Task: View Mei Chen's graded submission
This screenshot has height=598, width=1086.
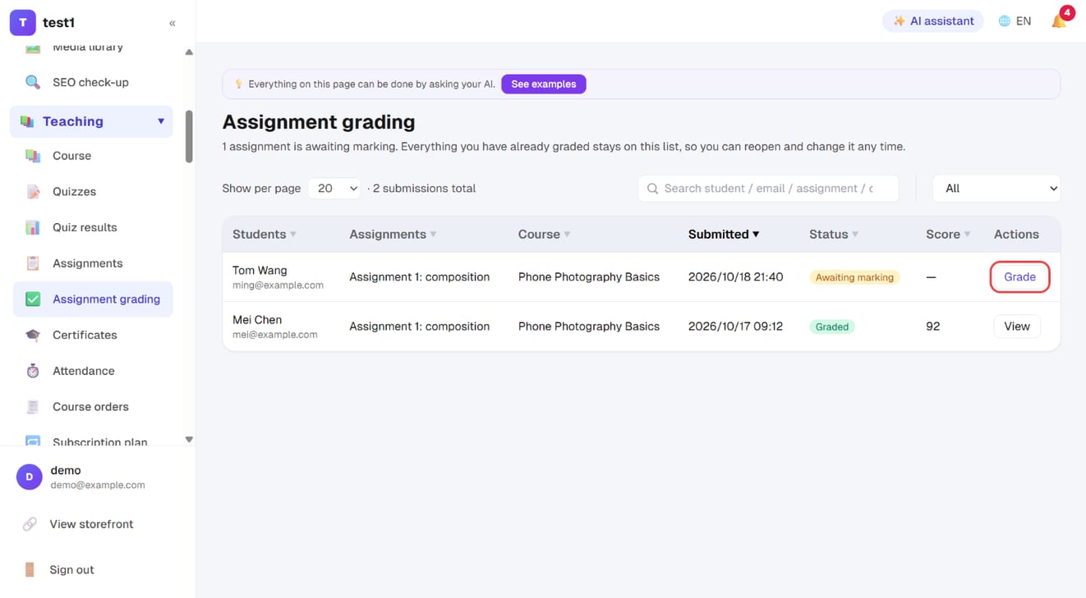Action: (x=1017, y=326)
